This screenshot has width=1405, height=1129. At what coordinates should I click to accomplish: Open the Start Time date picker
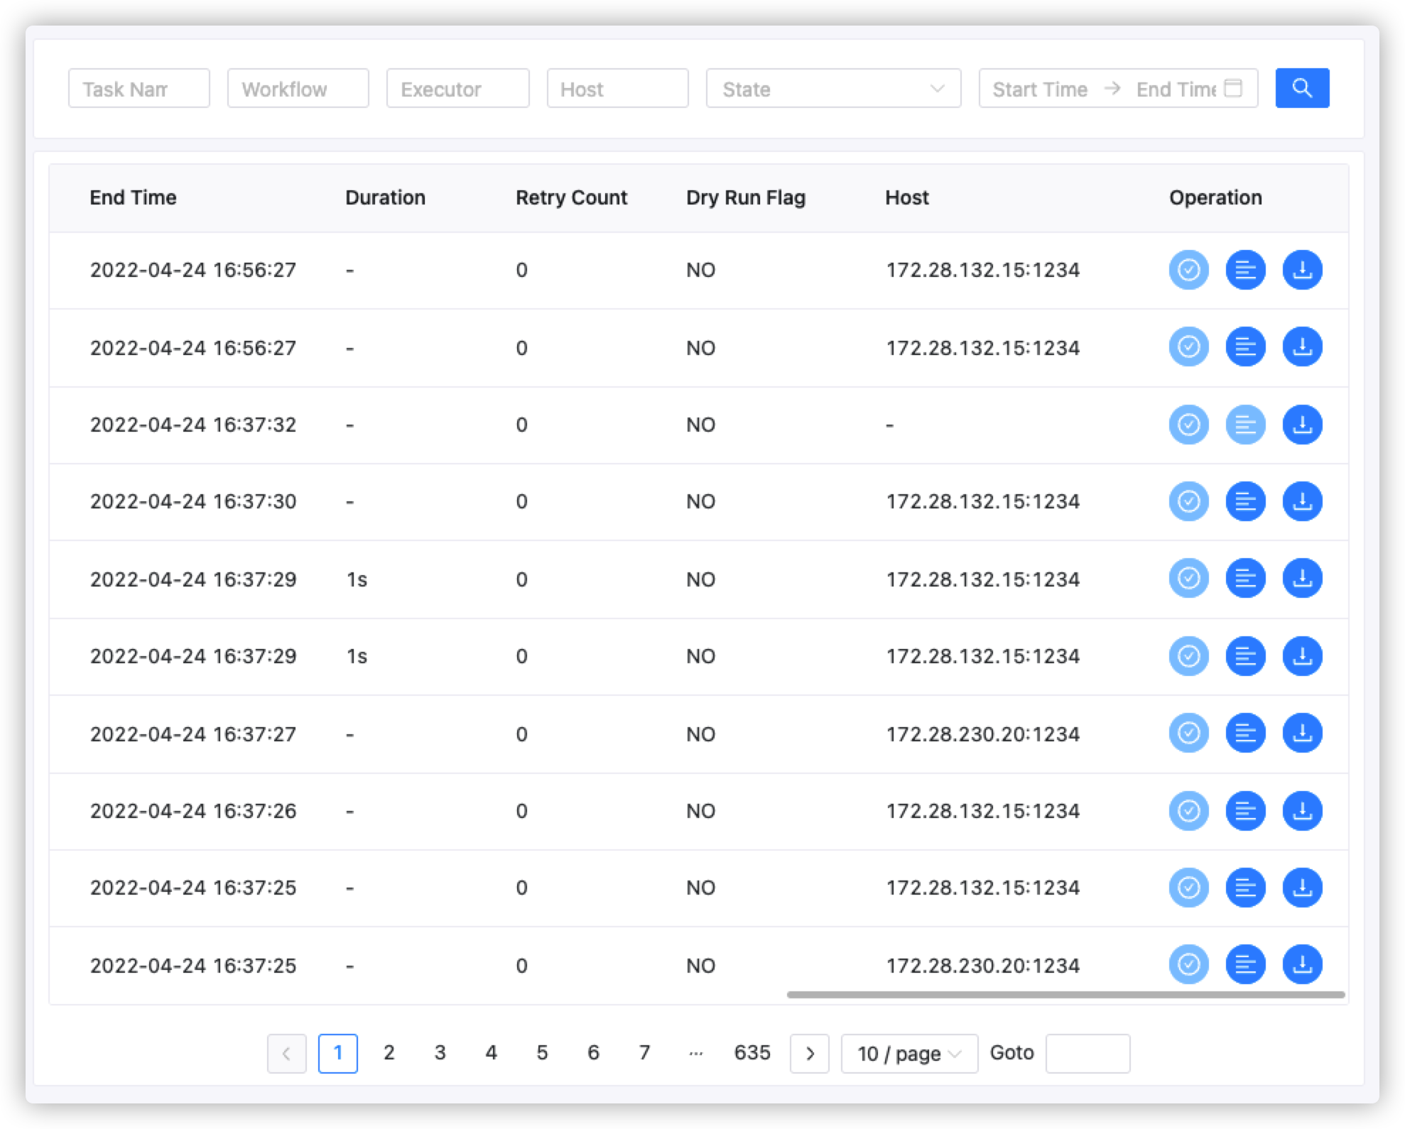point(1039,89)
